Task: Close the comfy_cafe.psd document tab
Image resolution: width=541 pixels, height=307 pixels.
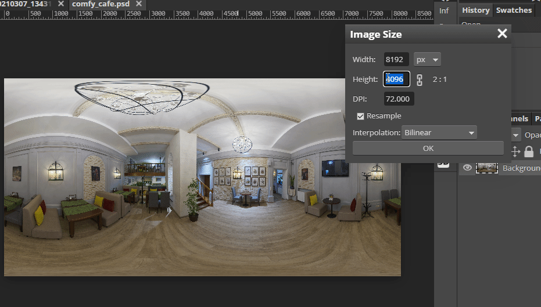Action: point(139,3)
